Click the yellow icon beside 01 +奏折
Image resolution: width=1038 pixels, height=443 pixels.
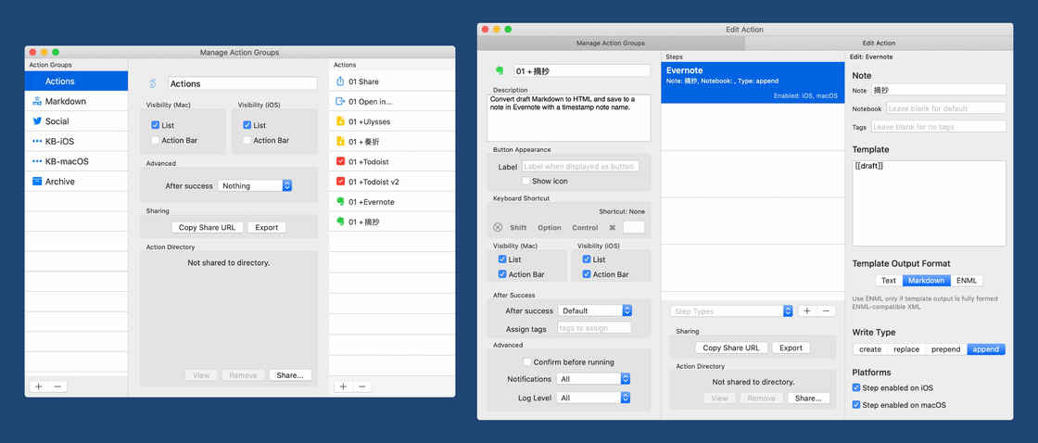click(x=340, y=141)
